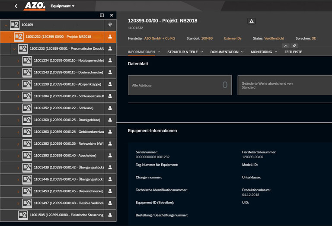
Task: Collapse the header with the up chevron
Action: coord(285,46)
